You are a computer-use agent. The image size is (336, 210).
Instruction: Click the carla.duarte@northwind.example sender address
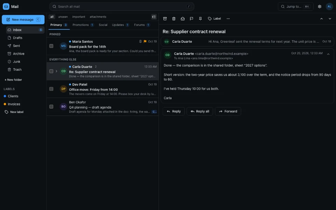tap(221, 54)
